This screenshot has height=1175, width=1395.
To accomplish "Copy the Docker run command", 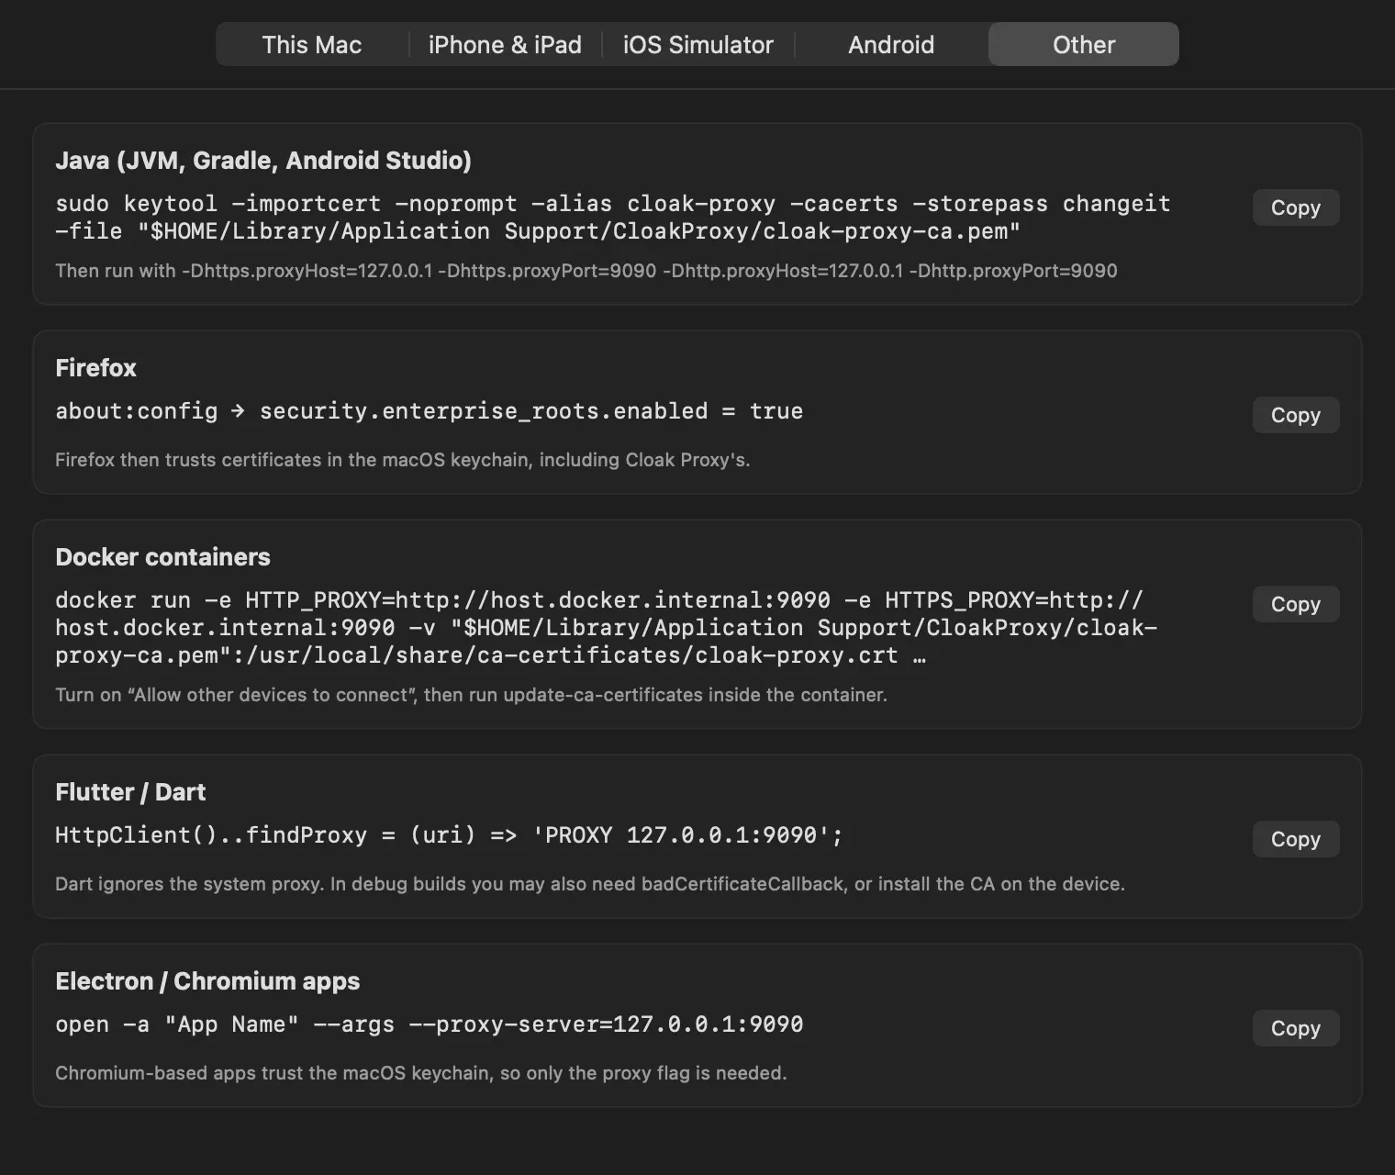I will pyautogui.click(x=1296, y=604).
